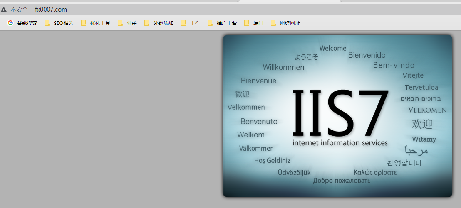The height and width of the screenshot is (208, 461).
Task: Click the 'ようこそ' Japanese welcome text
Action: pos(306,56)
